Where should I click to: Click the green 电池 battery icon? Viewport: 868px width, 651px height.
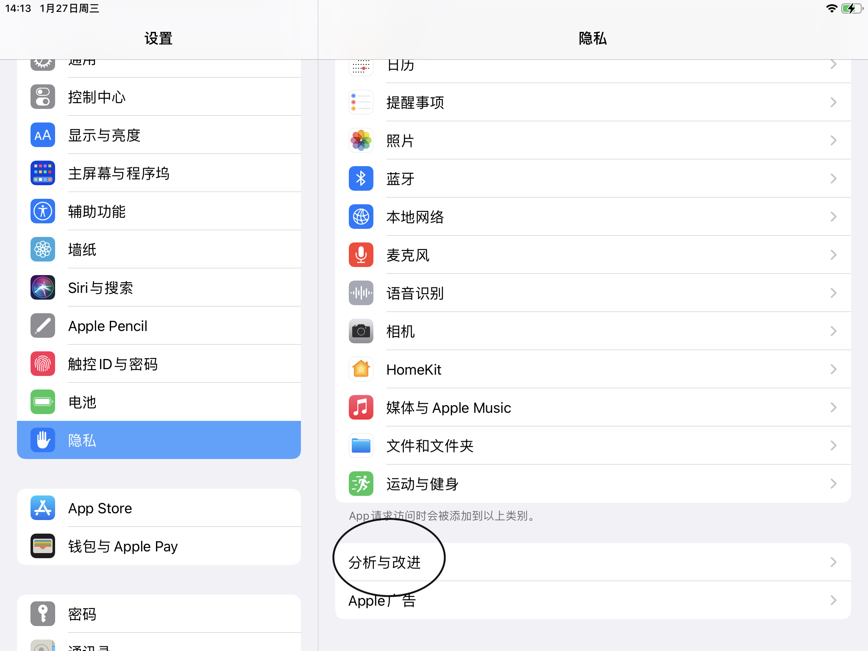[x=42, y=402]
